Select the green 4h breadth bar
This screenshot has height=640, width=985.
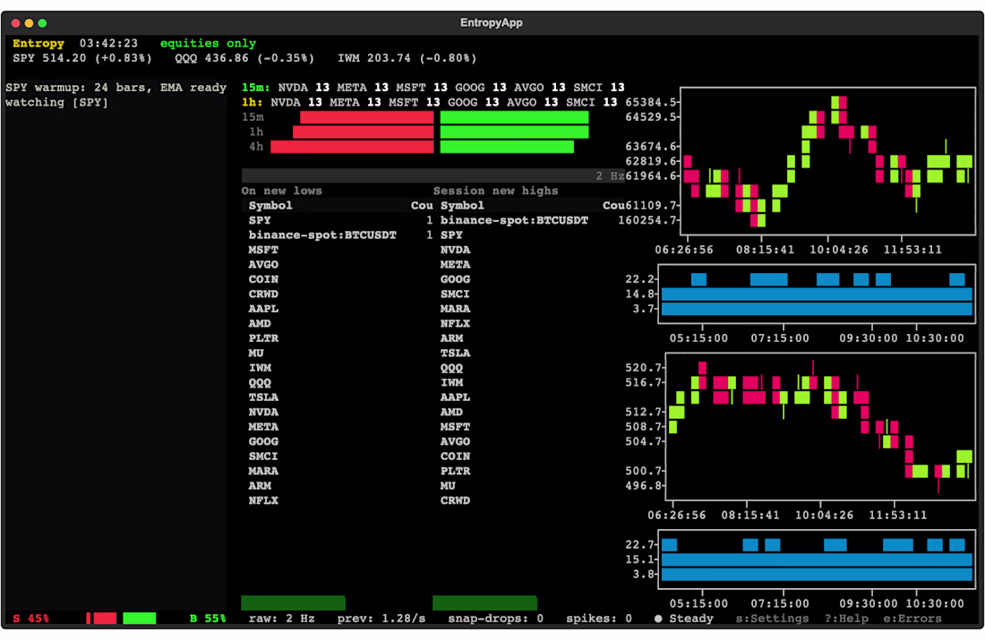coord(507,147)
